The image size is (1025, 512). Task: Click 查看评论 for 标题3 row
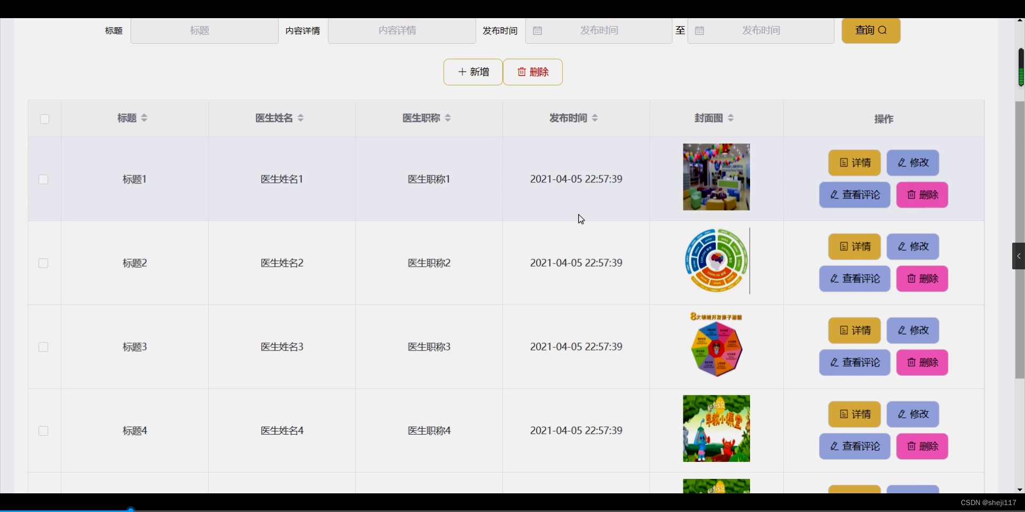[x=855, y=362]
